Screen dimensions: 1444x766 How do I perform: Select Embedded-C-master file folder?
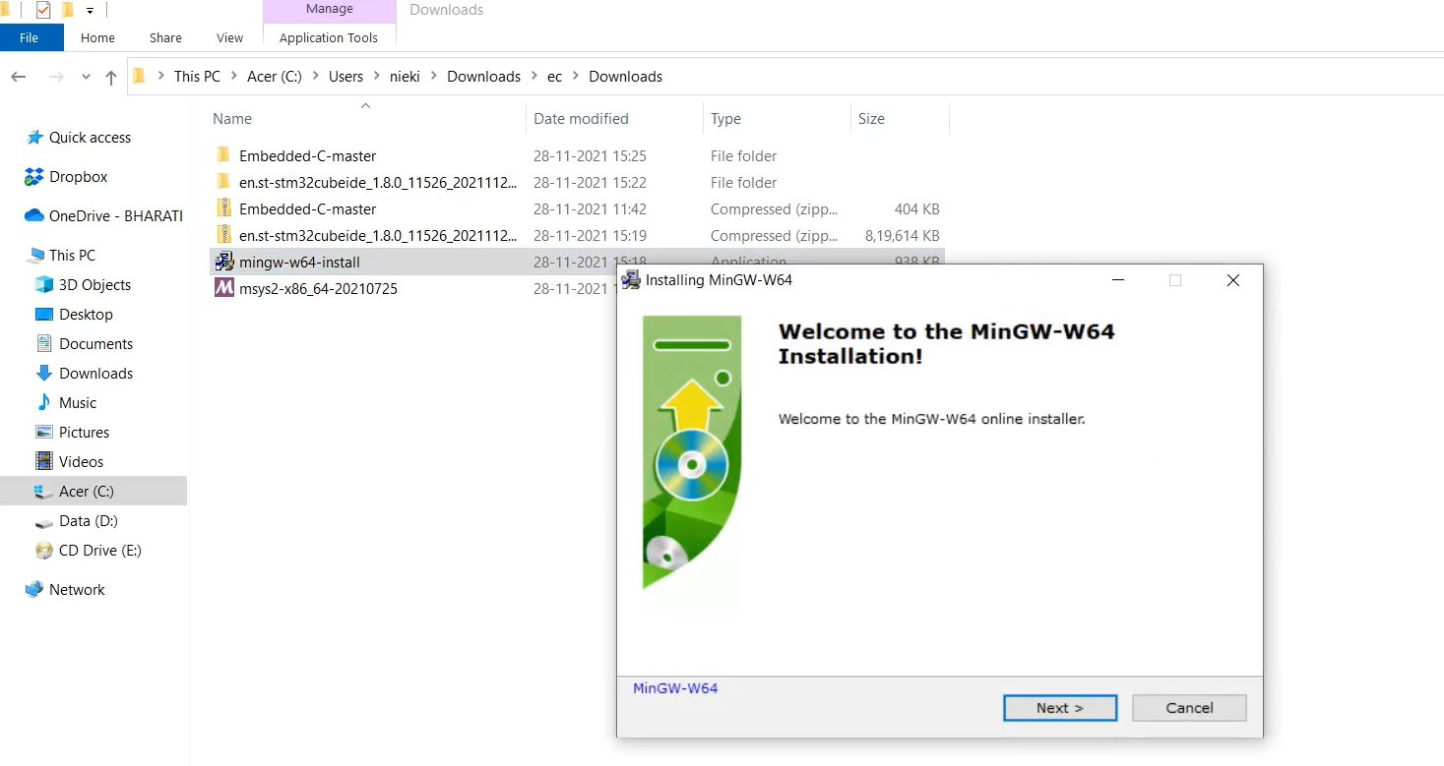coord(307,156)
